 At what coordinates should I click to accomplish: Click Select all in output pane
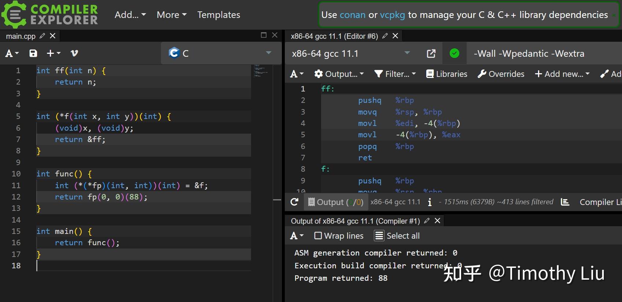tap(397, 236)
